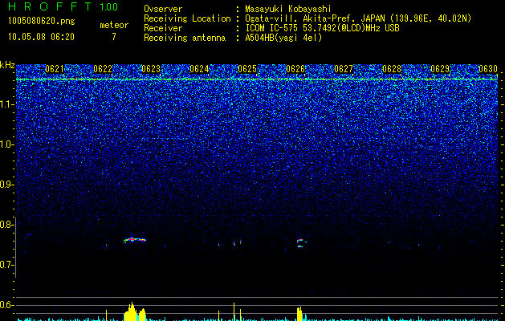Click the 0621 time marker
The width and height of the screenshot is (505, 321).
pos(55,69)
